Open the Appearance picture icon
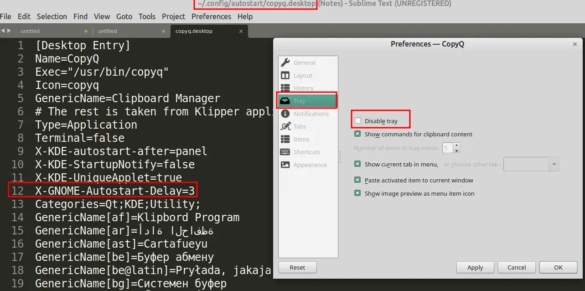The height and width of the screenshot is (291, 585). coord(285,165)
